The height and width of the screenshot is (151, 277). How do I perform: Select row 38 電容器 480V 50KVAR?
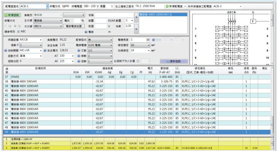(137, 82)
